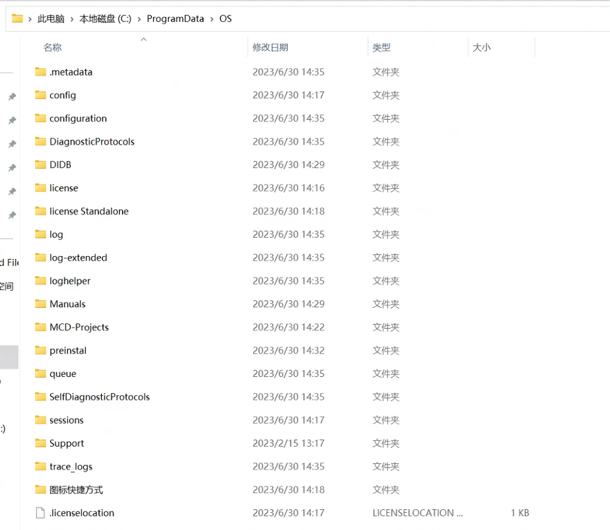Screen dimensions: 610x530
Task: Select the Manuals folder icon
Action: coord(41,304)
